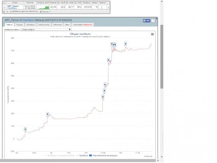Image resolution: width=217 pixels, height=163 pixels.
Task: Open the Турниры tab
Action: pos(19,25)
